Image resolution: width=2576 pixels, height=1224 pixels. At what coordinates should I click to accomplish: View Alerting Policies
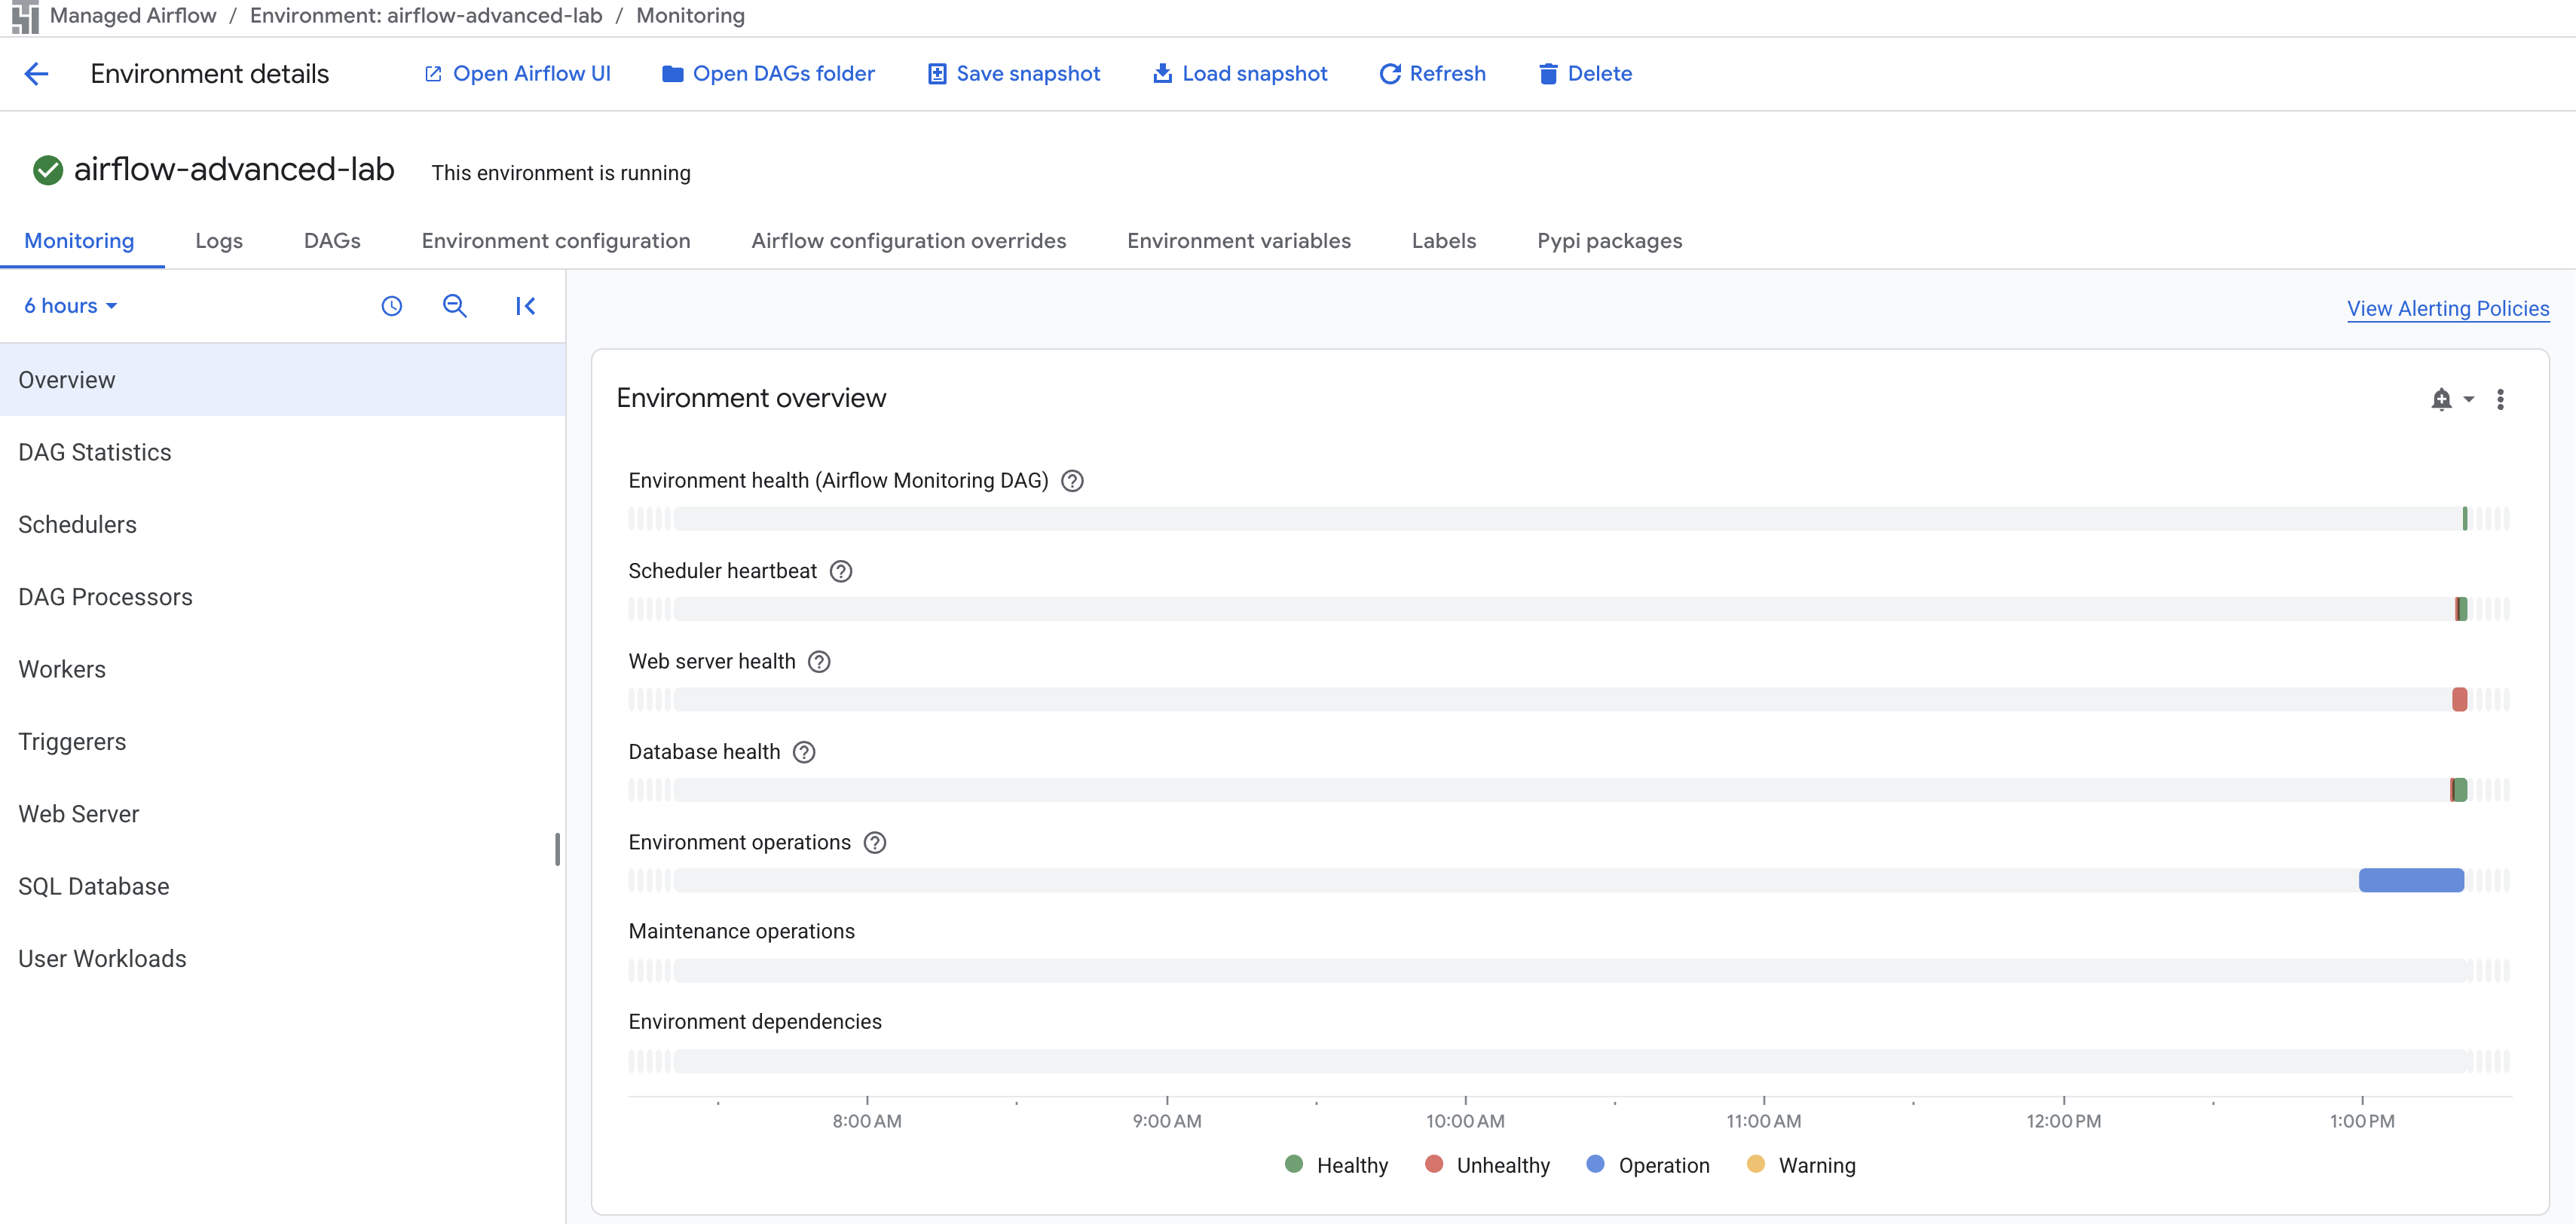click(2447, 308)
